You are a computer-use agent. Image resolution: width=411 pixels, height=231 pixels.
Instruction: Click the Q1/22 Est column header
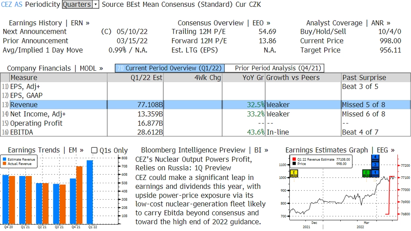coord(135,78)
